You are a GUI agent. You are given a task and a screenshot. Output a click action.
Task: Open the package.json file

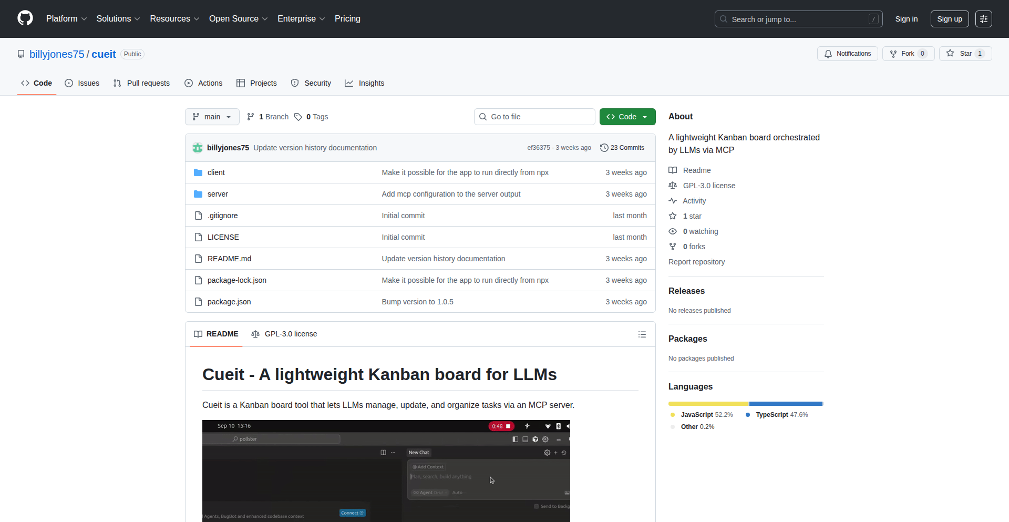coord(229,302)
